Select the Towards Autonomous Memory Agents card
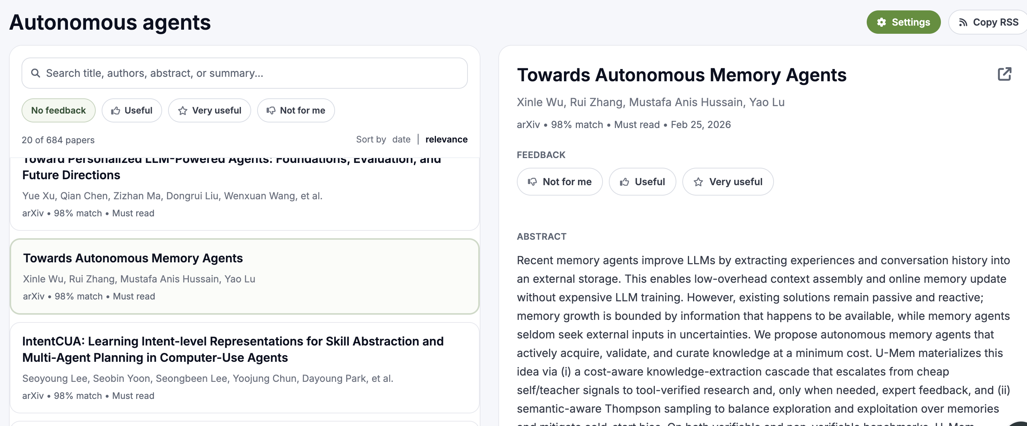Image resolution: width=1027 pixels, height=426 pixels. click(245, 276)
